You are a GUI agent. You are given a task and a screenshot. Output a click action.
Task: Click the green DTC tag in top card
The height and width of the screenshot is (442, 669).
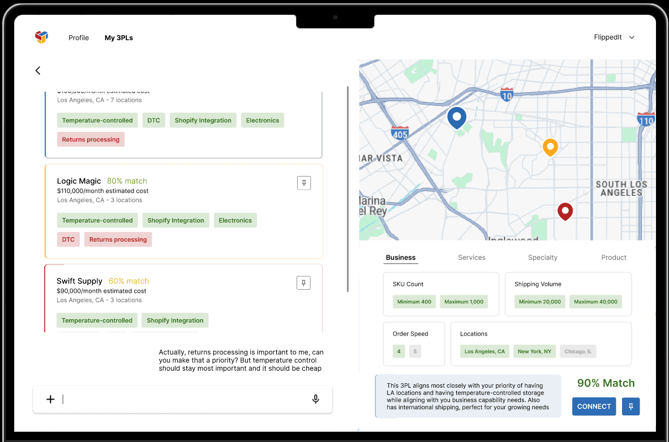(153, 121)
